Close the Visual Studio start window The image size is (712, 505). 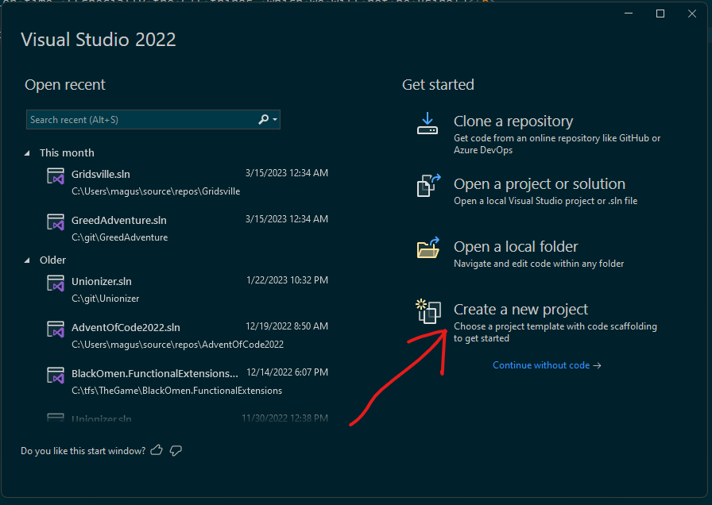click(692, 13)
